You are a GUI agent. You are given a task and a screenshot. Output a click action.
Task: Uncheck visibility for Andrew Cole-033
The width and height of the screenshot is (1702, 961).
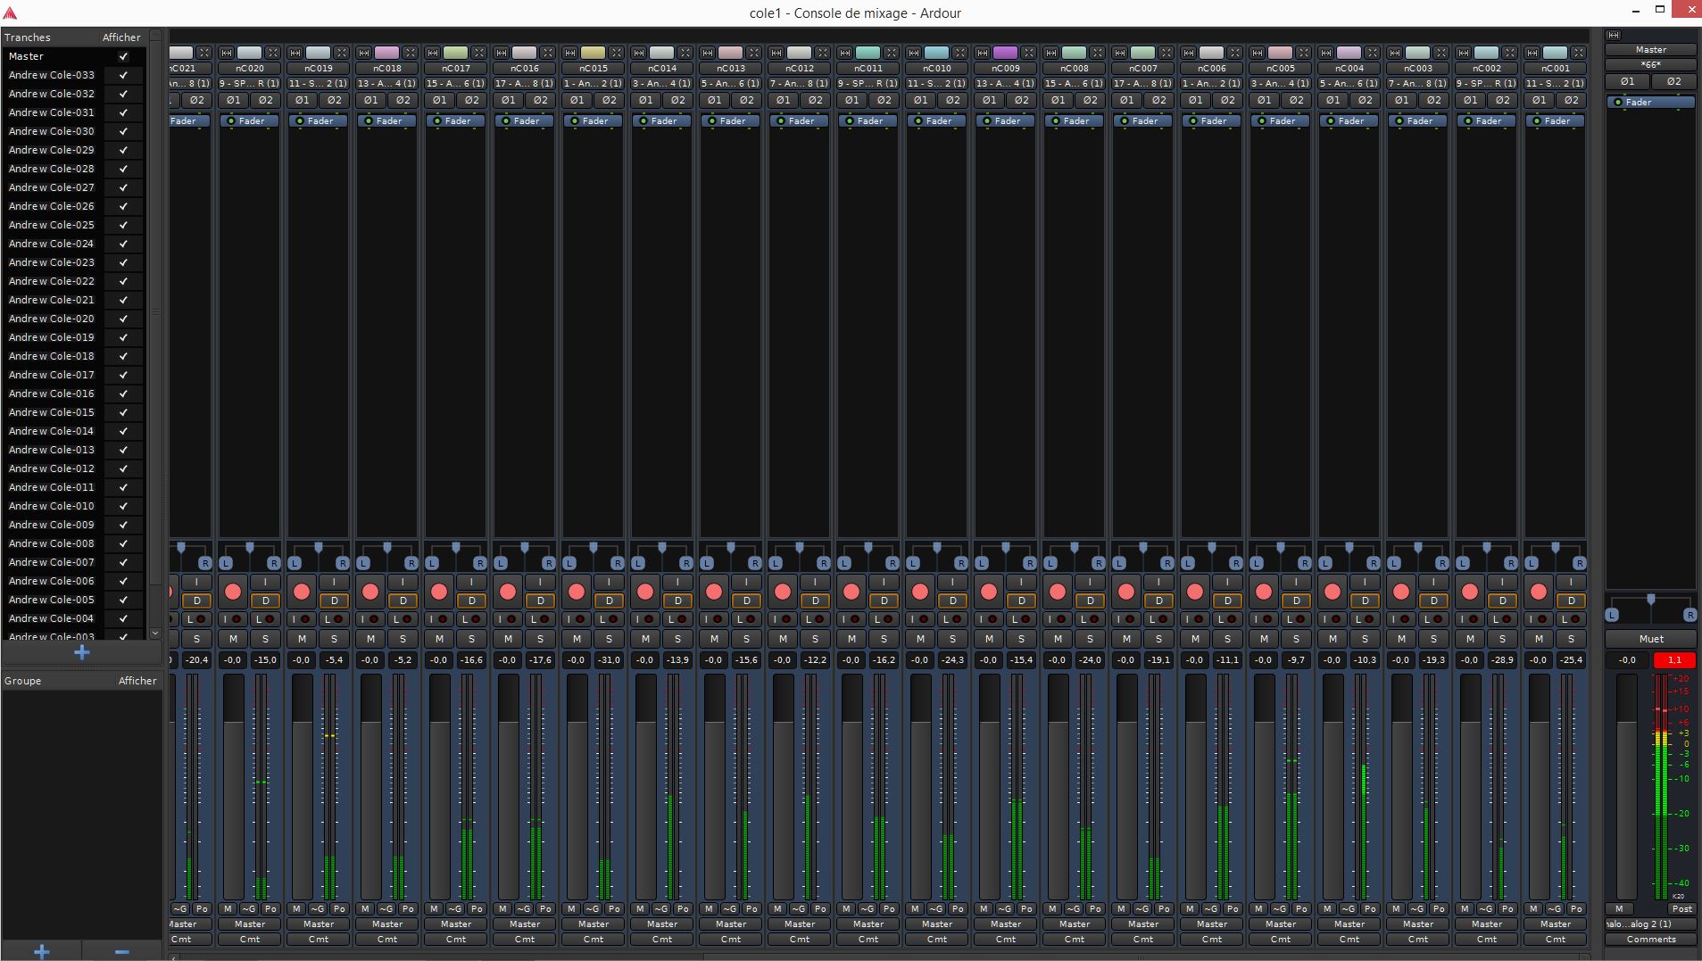click(124, 75)
